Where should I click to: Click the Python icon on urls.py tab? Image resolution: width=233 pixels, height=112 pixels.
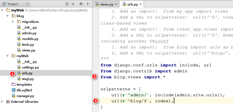point(125,4)
